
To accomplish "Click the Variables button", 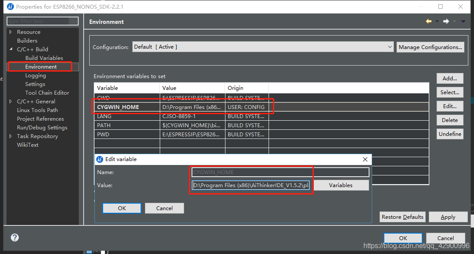I will coord(341,185).
